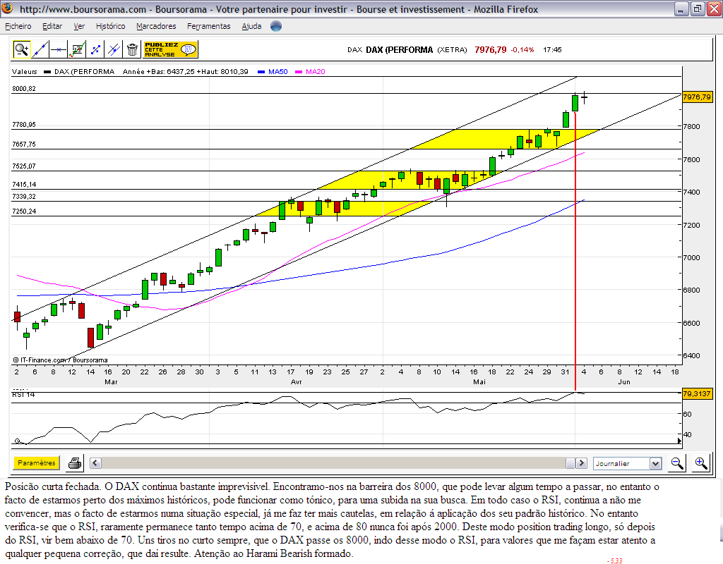Select the segment line tool

[x=95, y=49]
